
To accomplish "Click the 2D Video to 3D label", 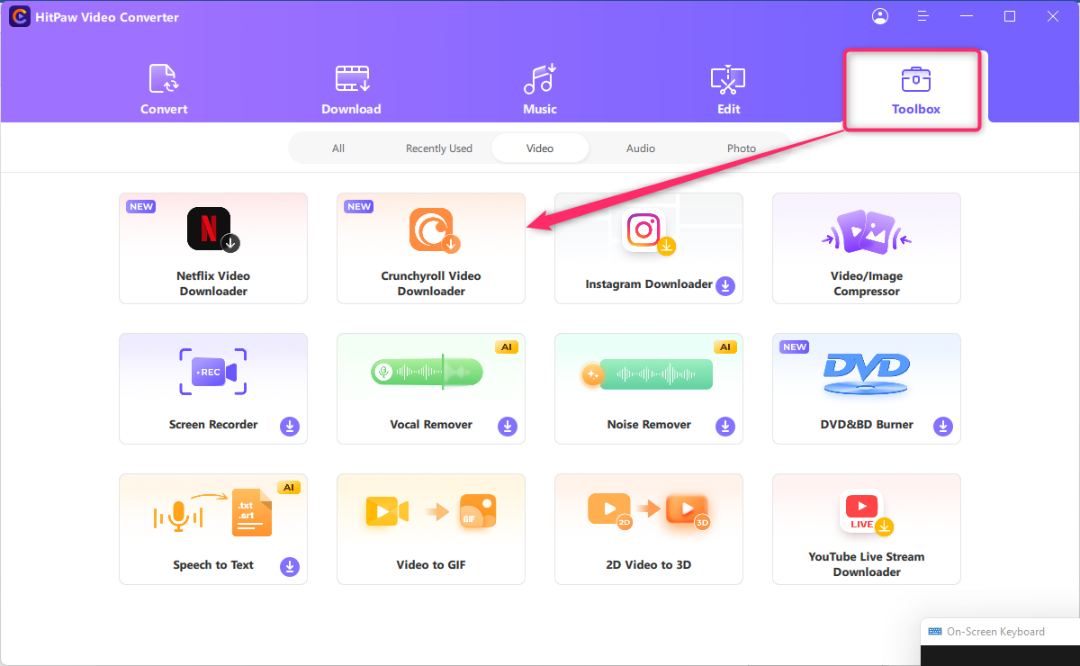I will [649, 565].
